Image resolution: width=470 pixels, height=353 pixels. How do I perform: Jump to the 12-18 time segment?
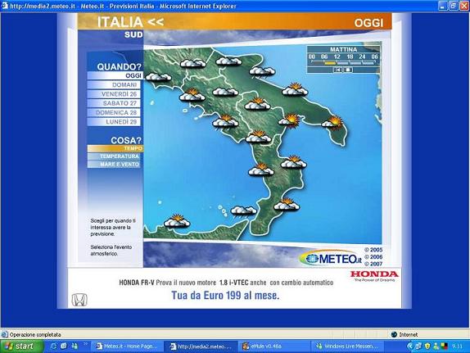pyautogui.click(x=343, y=63)
